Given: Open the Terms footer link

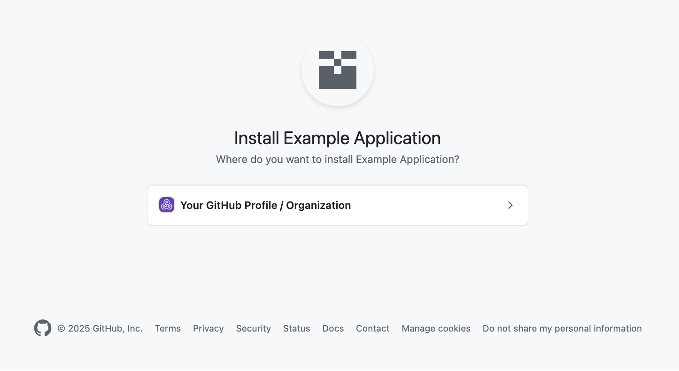Looking at the screenshot, I should click(x=168, y=328).
